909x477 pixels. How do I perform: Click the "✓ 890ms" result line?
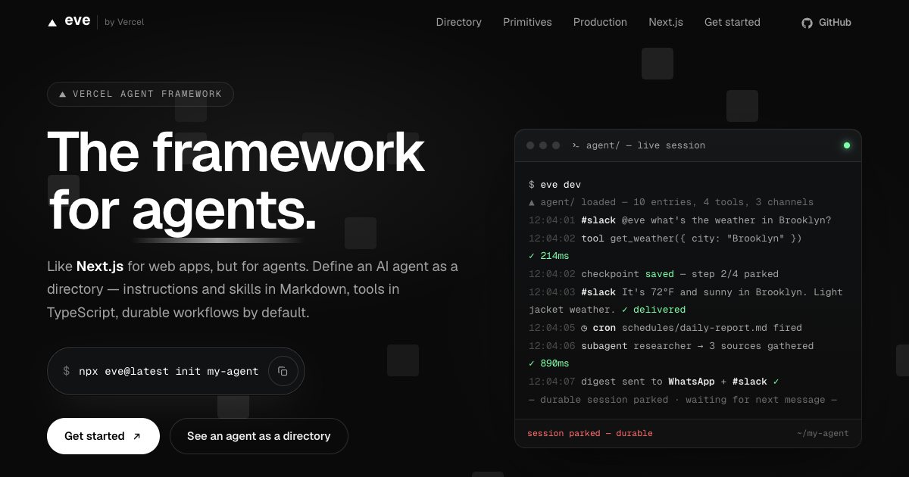click(549, 363)
